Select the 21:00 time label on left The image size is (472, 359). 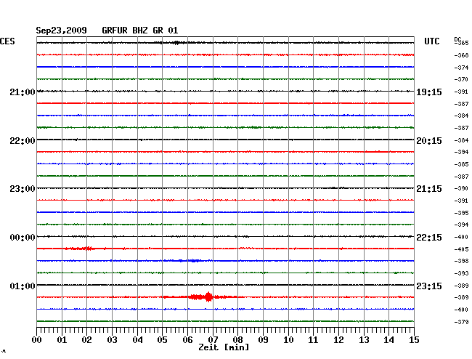tap(23, 92)
